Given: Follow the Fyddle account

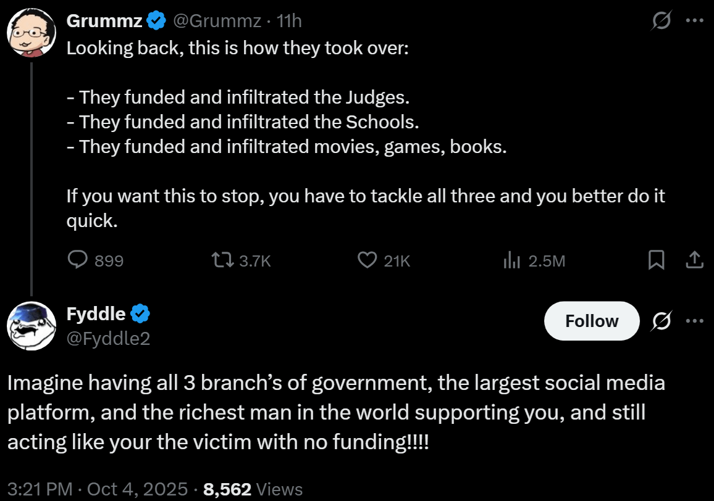Looking at the screenshot, I should (x=591, y=321).
